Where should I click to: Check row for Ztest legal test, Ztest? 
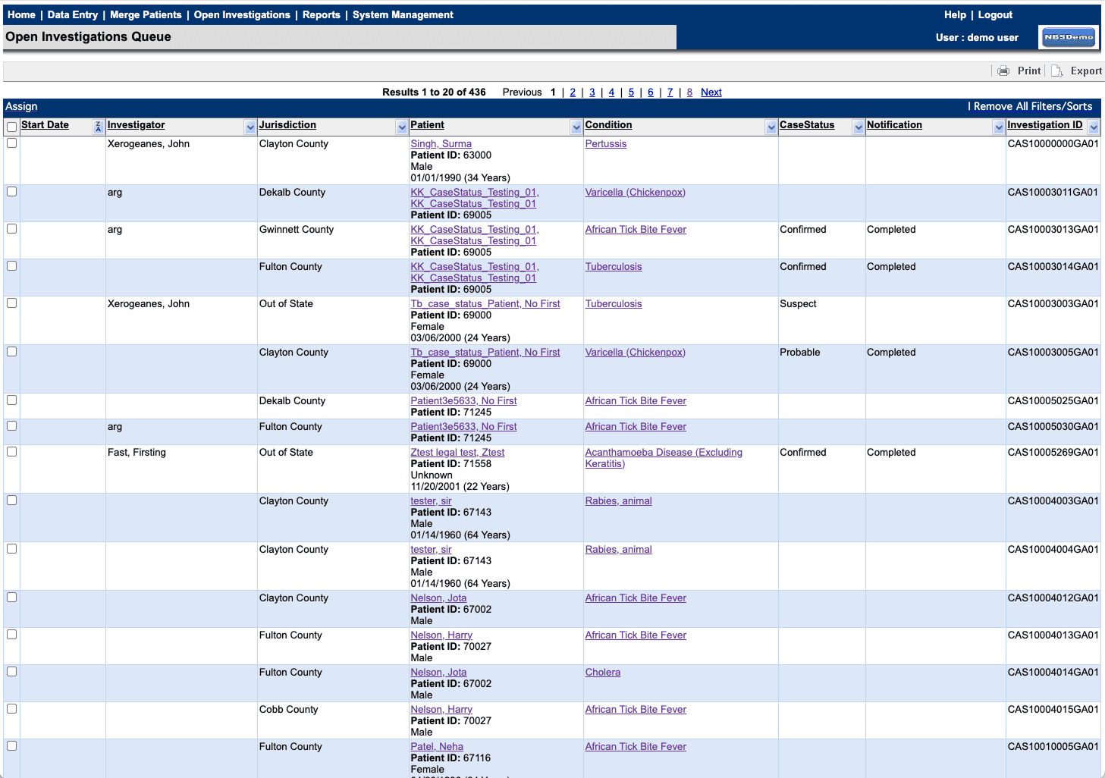coord(11,452)
